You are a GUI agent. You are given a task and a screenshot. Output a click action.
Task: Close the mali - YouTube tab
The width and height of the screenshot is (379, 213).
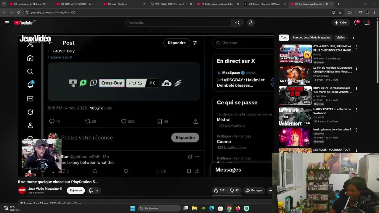click(144, 4)
